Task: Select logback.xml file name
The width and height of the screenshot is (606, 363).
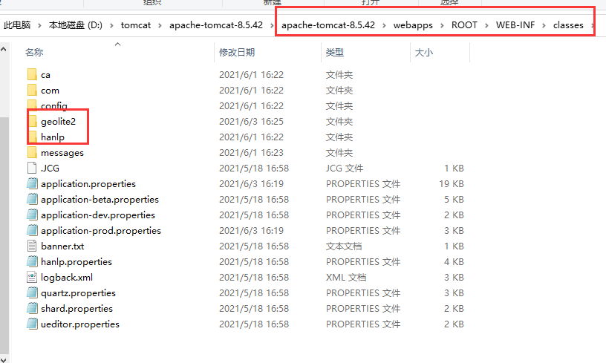Action: pos(67,278)
